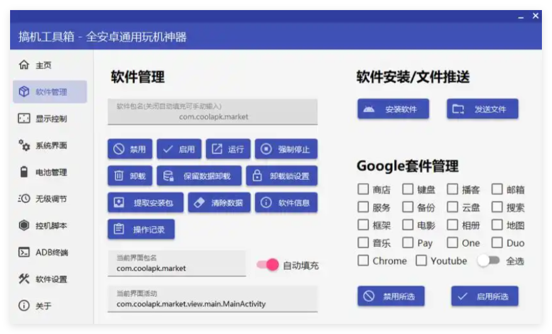
Task: Click the 软件包名 package name field
Action: pos(213,112)
